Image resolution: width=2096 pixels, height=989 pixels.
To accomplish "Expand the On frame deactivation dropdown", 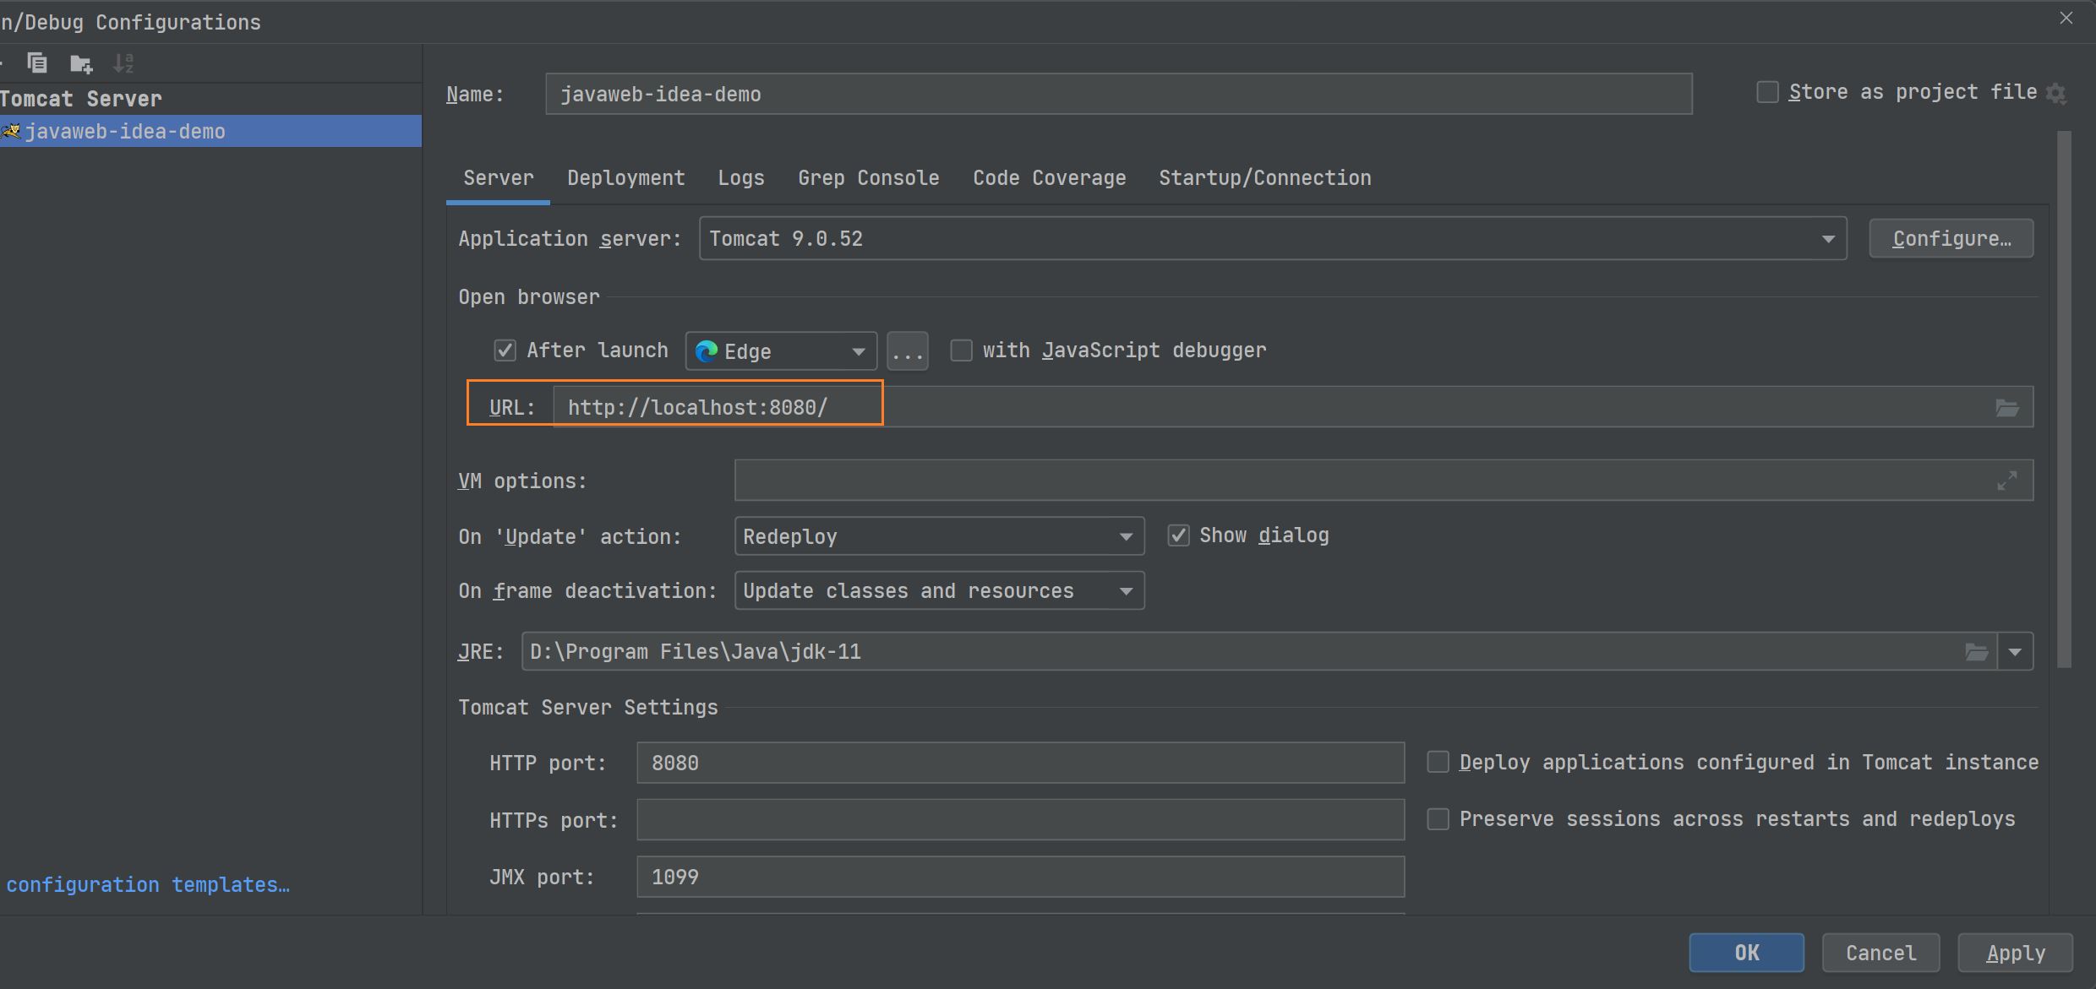I will 1128,590.
